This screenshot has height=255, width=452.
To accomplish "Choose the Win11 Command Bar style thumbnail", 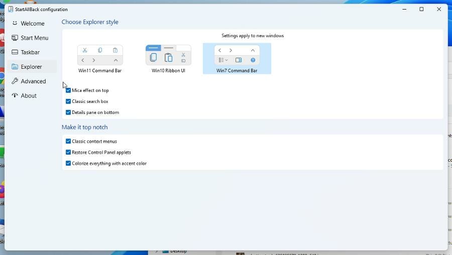I will pos(100,55).
